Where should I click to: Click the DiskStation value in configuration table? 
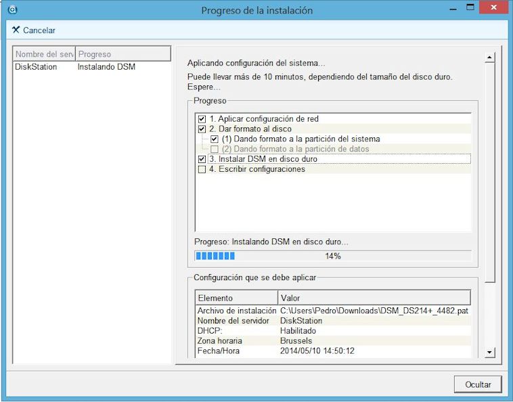coord(301,321)
